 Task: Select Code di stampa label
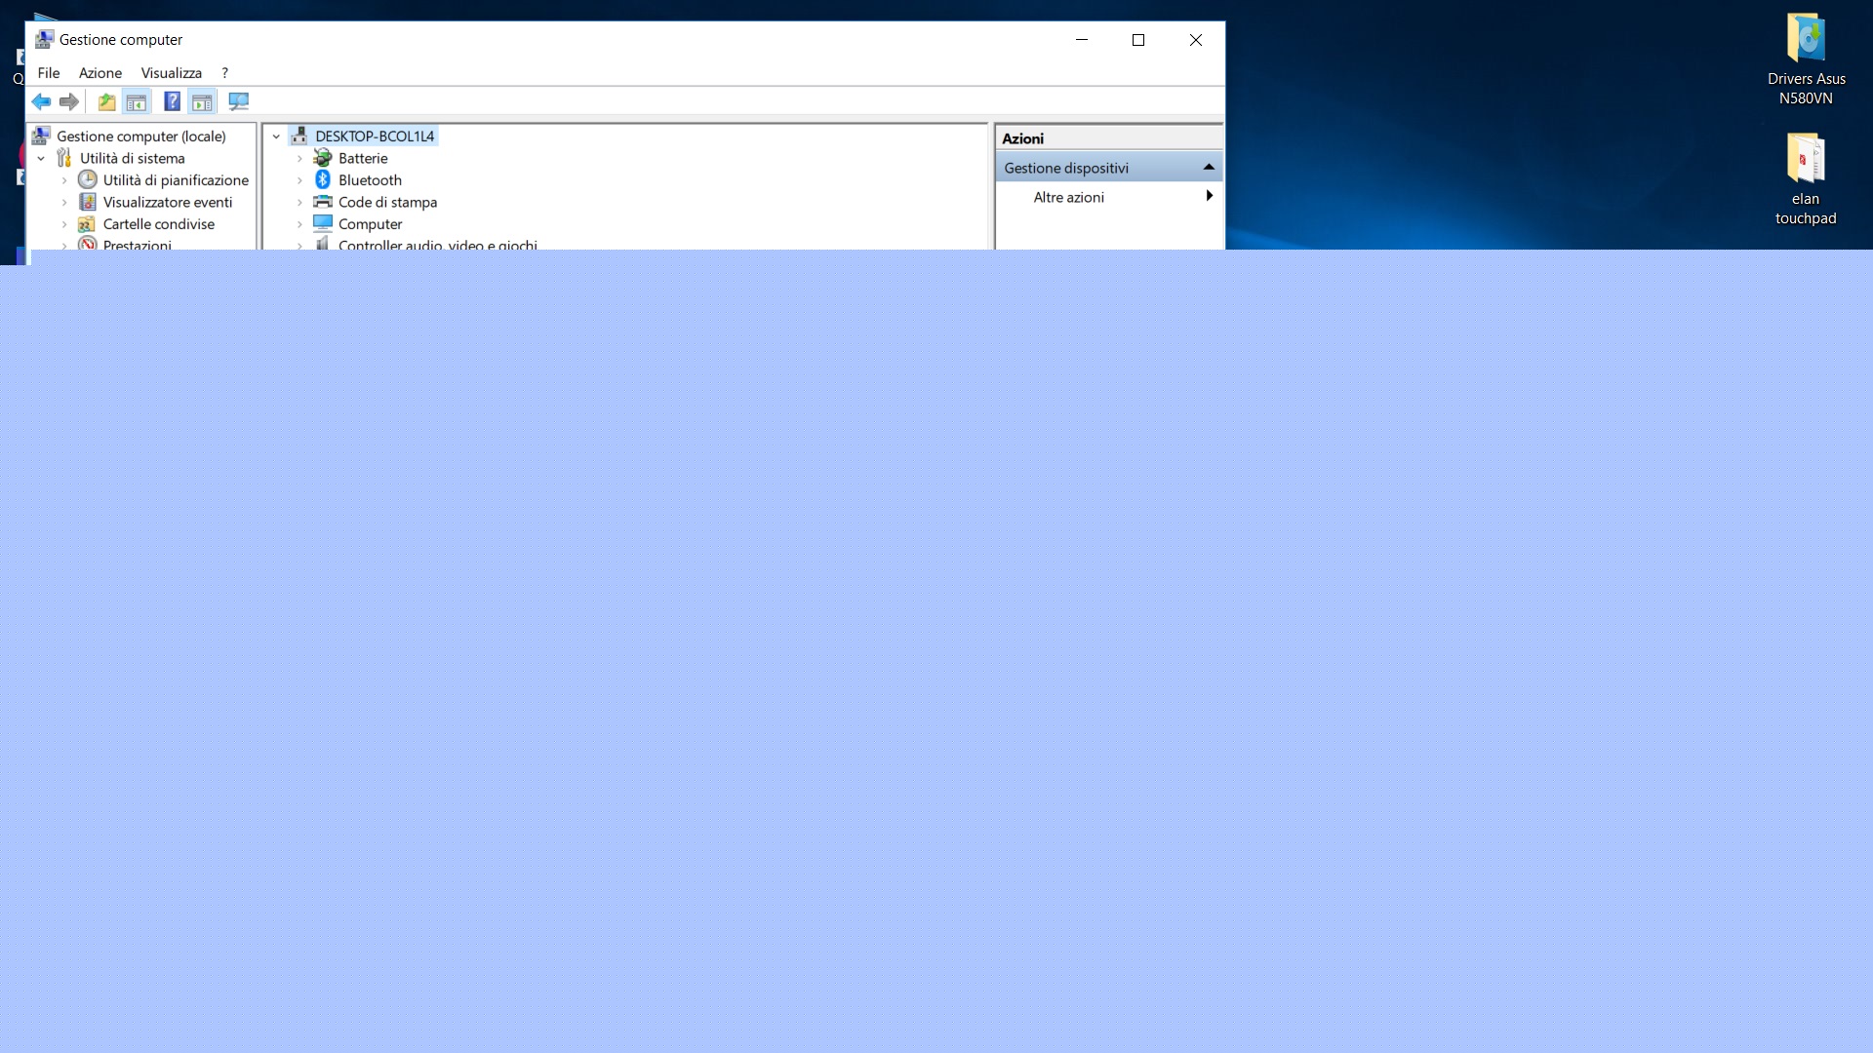point(387,202)
